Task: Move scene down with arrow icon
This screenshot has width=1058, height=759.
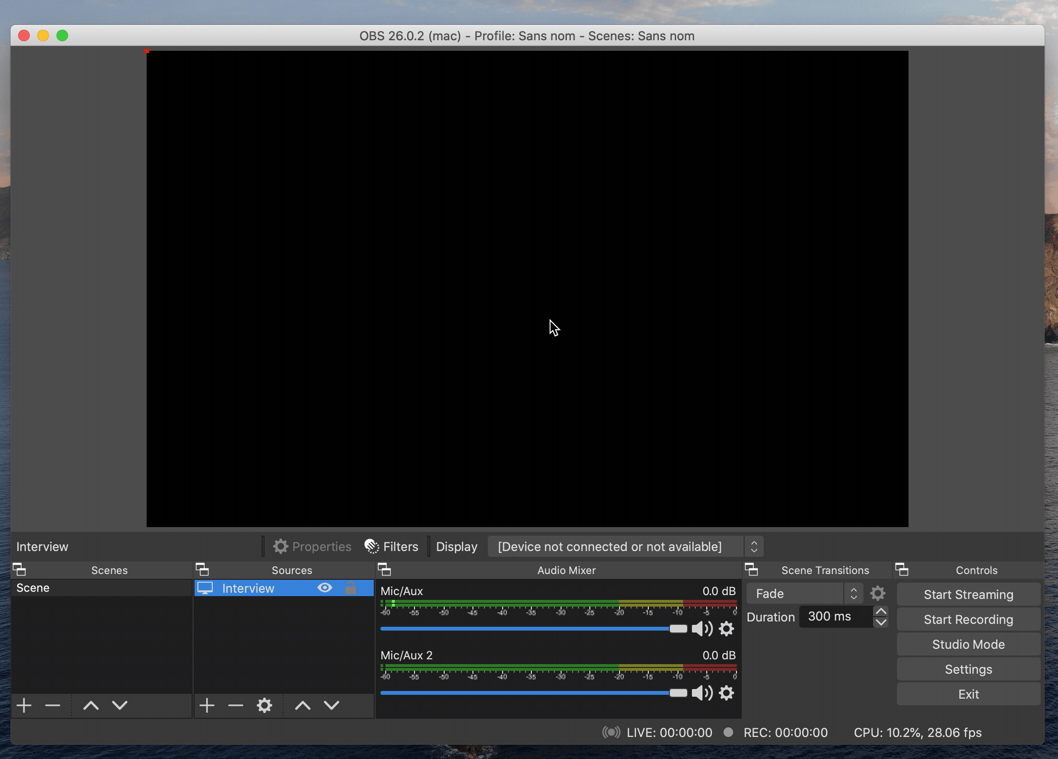Action: coord(120,705)
